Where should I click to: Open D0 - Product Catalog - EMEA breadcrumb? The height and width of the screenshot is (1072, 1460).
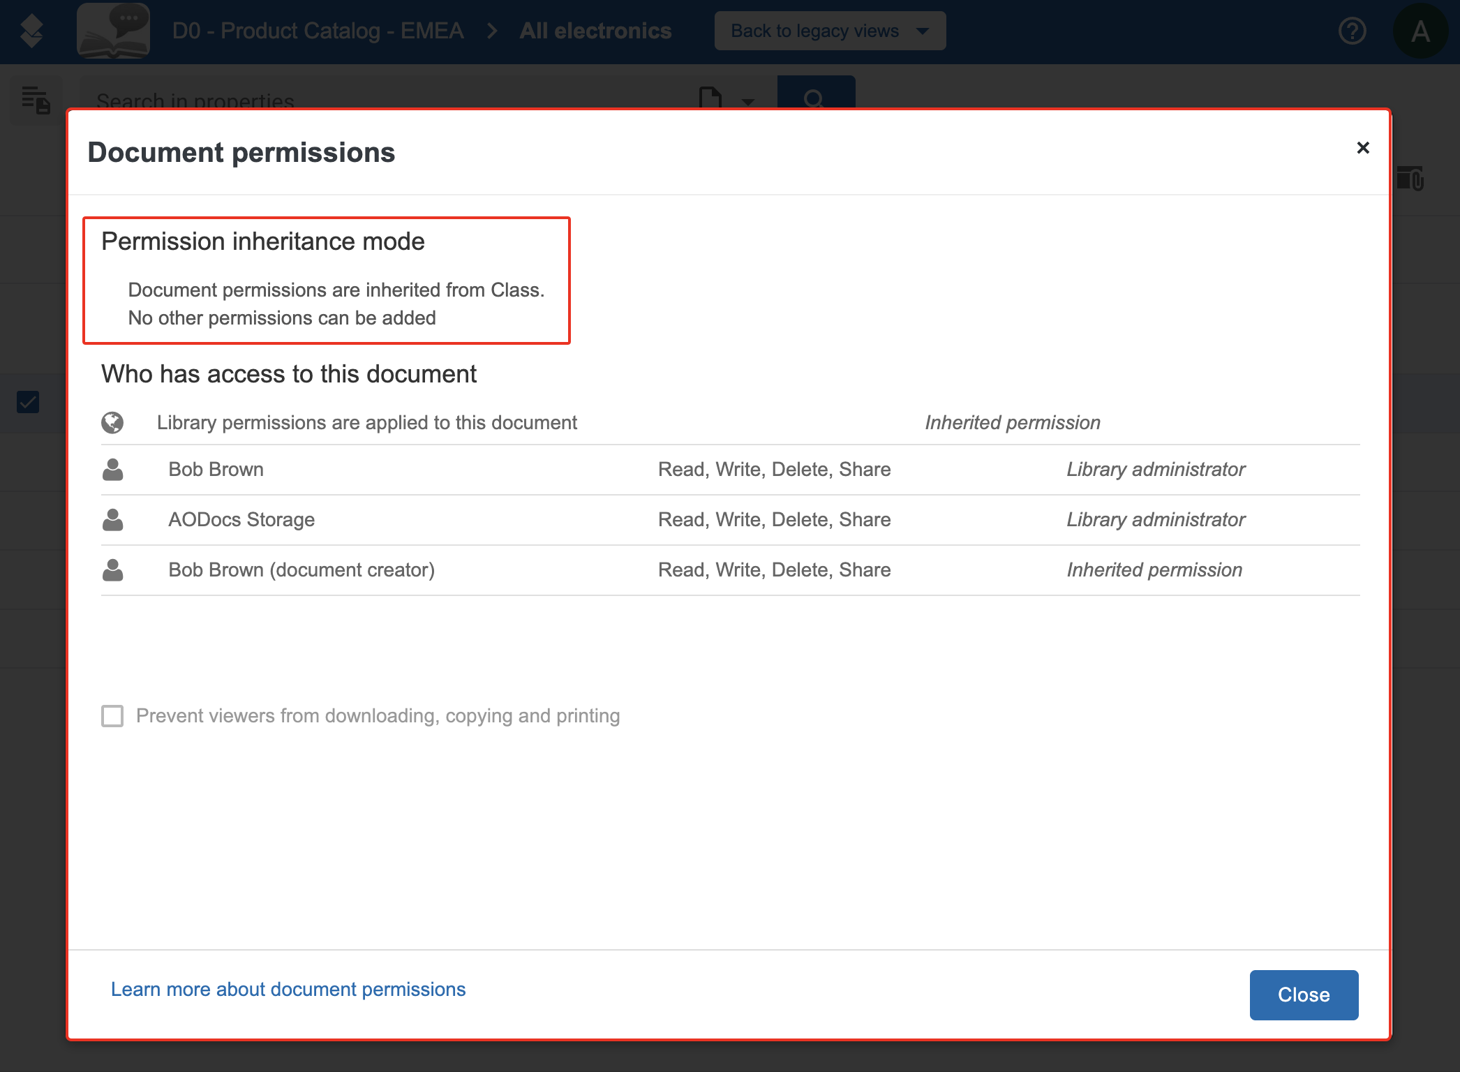pyautogui.click(x=318, y=31)
